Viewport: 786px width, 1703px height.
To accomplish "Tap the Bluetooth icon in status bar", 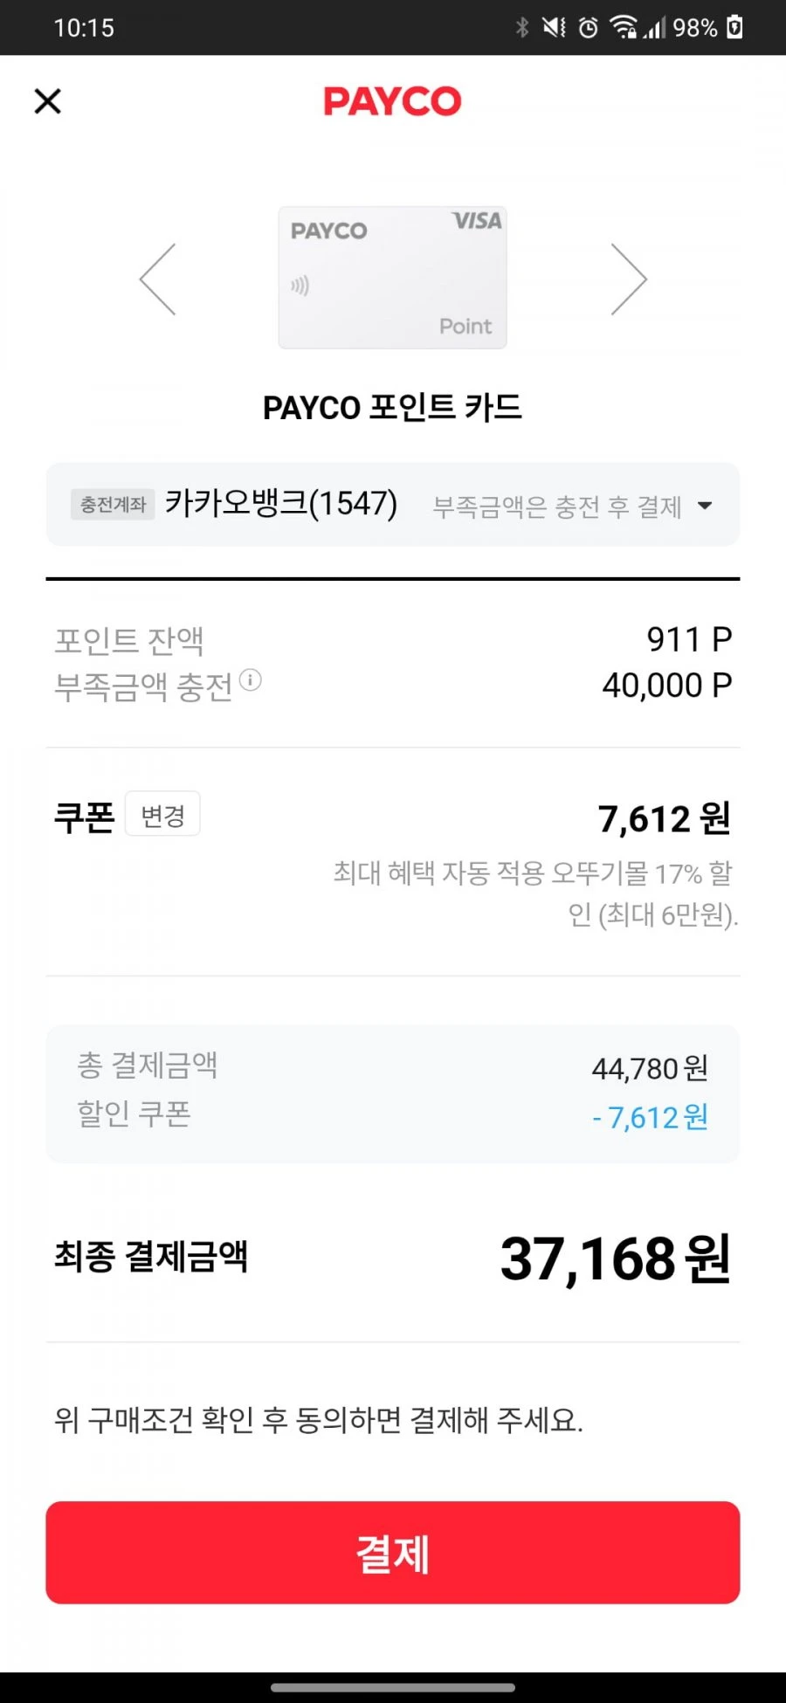I will click(522, 27).
